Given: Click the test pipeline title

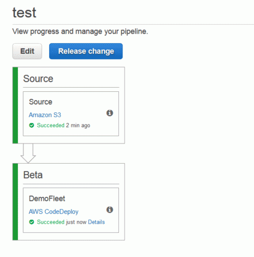Looking at the screenshot, I should (x=24, y=13).
